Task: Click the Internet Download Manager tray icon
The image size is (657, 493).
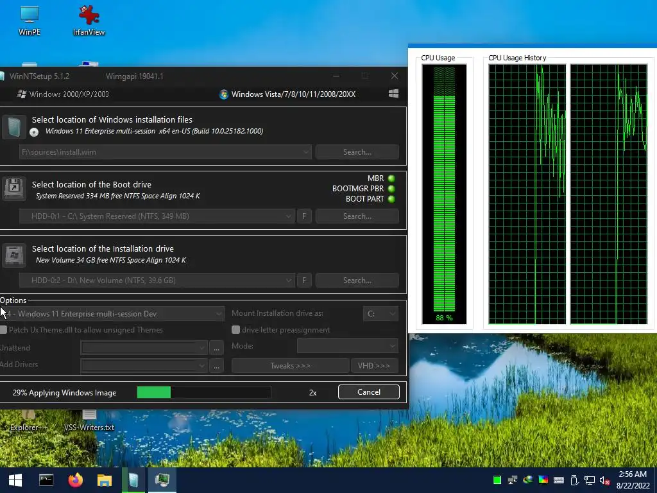Action: tap(528, 480)
